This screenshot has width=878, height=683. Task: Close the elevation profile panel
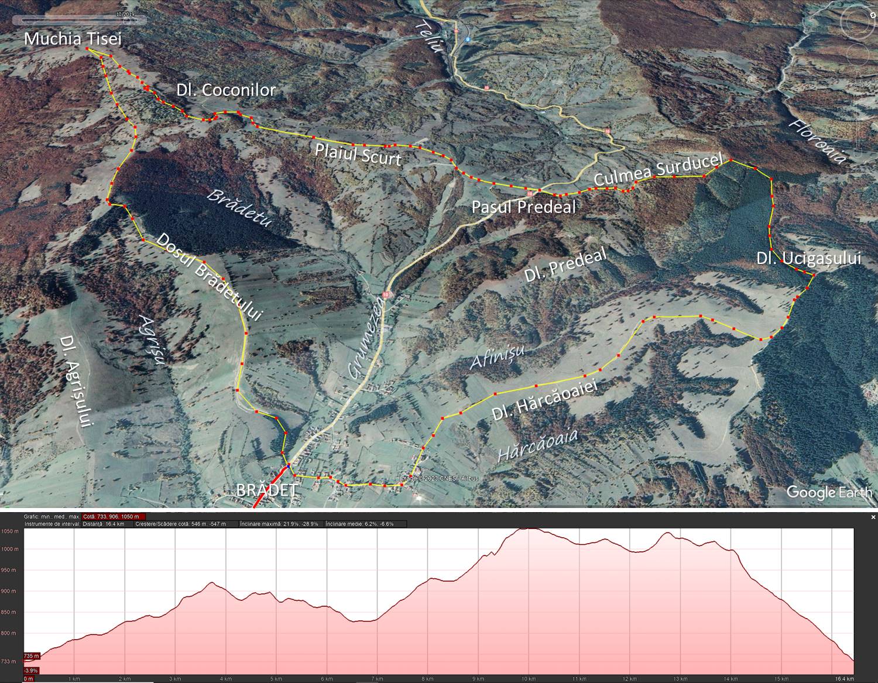(873, 517)
